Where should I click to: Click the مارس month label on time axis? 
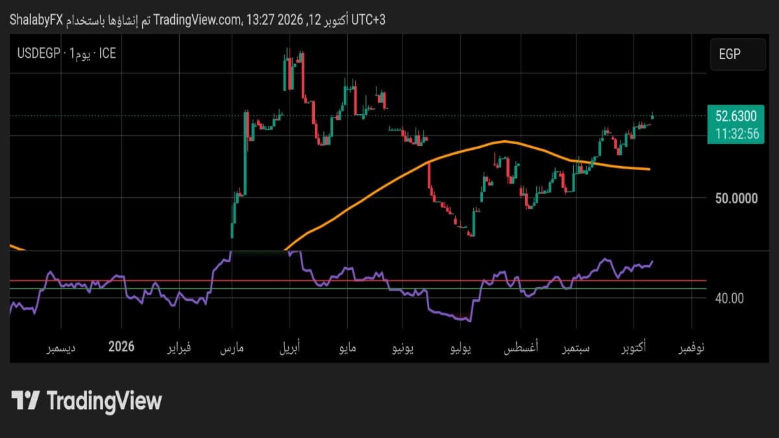(x=232, y=348)
